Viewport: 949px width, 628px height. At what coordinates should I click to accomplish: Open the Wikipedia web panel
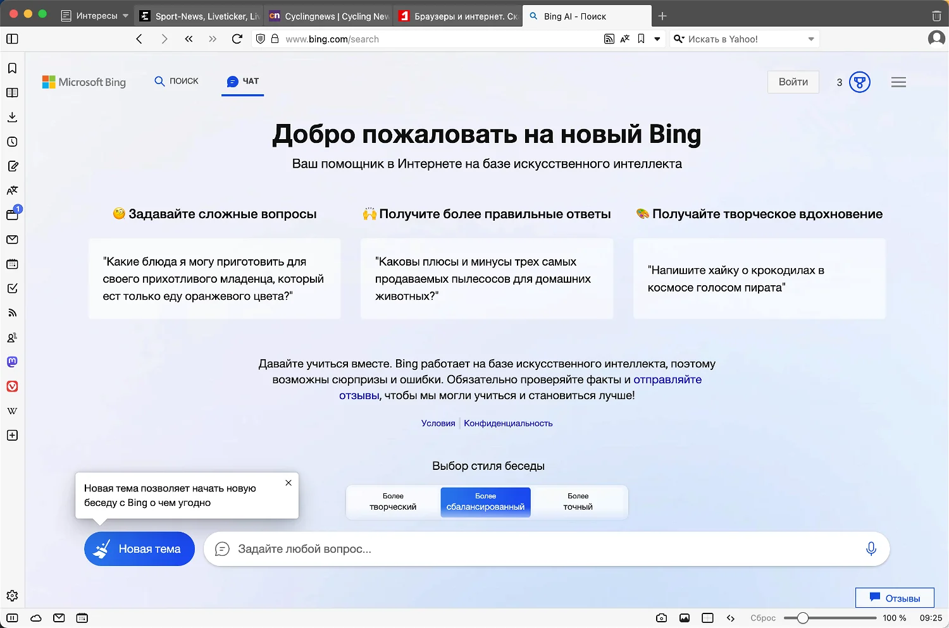tap(12, 411)
